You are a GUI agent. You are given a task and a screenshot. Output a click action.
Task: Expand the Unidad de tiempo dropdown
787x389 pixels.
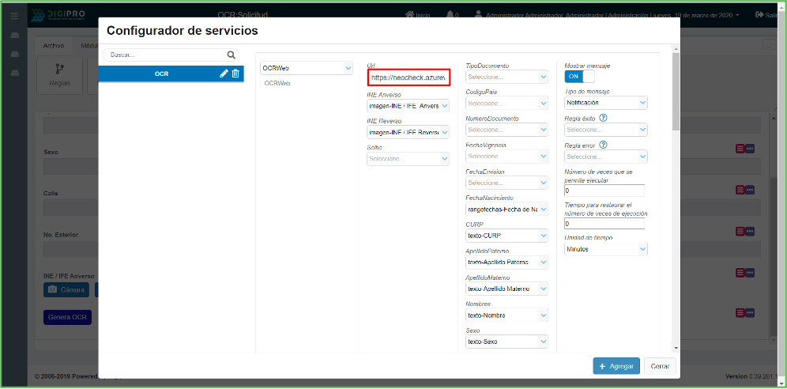[605, 249]
